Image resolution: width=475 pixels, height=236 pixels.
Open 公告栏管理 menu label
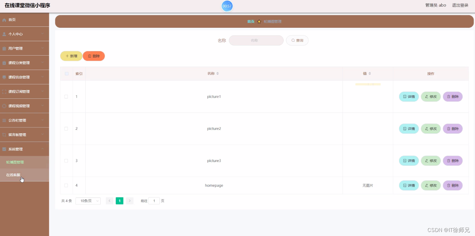17,121
